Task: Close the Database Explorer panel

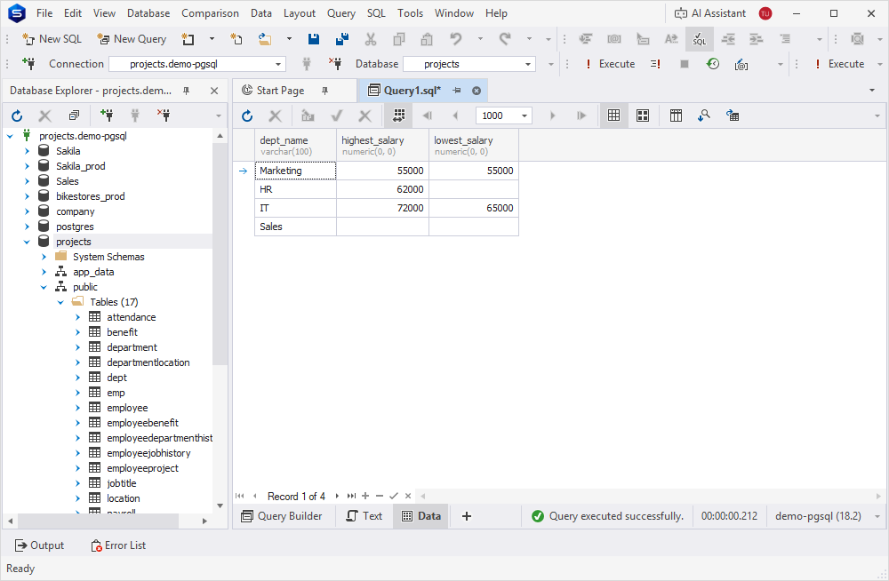Action: coord(214,91)
